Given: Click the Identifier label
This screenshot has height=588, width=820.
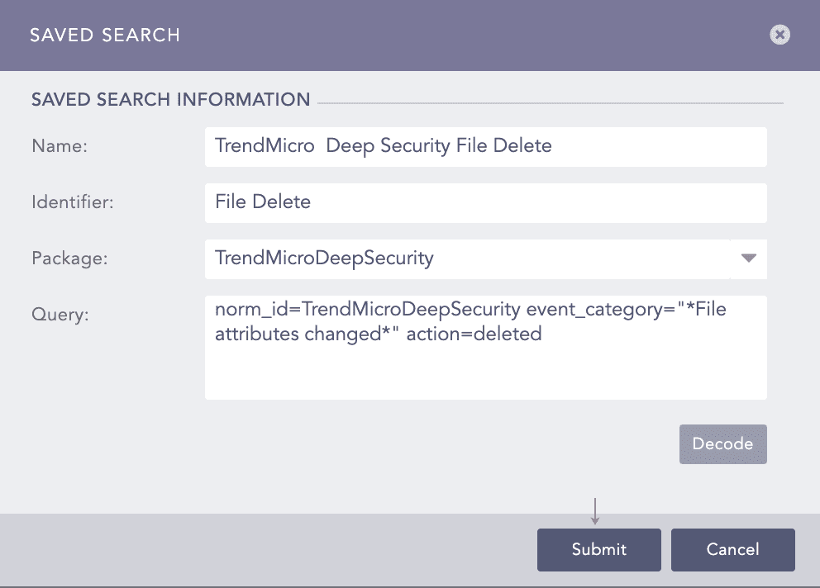Looking at the screenshot, I should 69,202.
